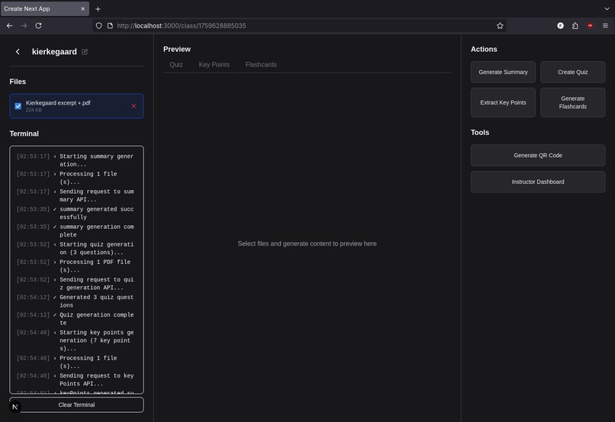This screenshot has width=615, height=422.
Task: Click the 224 KB file size label
Action: click(x=34, y=110)
